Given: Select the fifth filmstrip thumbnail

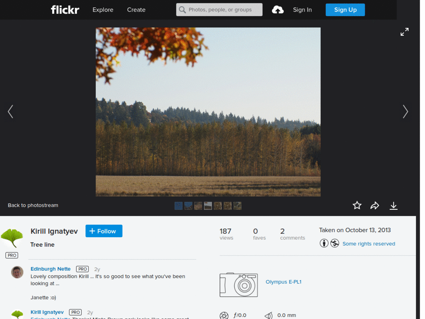Looking at the screenshot, I should click(x=217, y=206).
